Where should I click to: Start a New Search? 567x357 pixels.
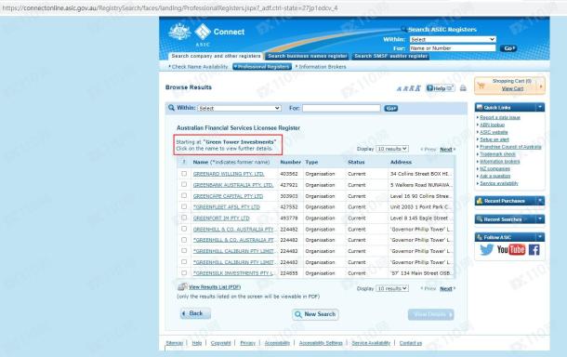pyautogui.click(x=315, y=314)
